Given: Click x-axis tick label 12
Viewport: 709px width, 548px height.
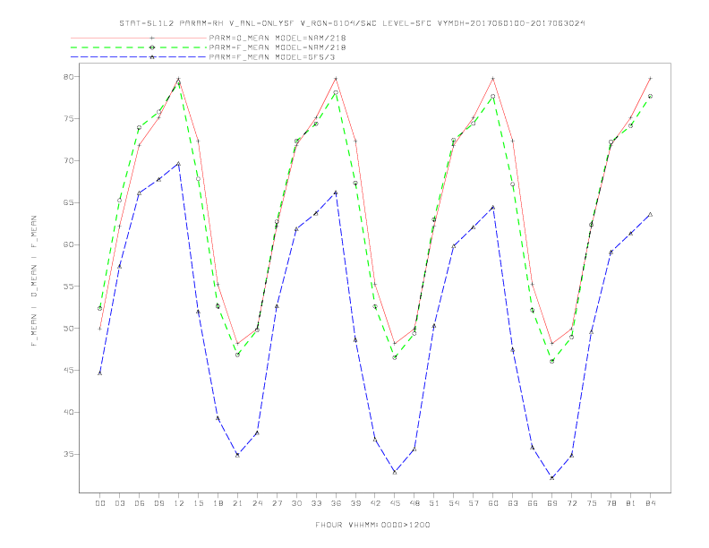Looking at the screenshot, I should click(x=179, y=503).
